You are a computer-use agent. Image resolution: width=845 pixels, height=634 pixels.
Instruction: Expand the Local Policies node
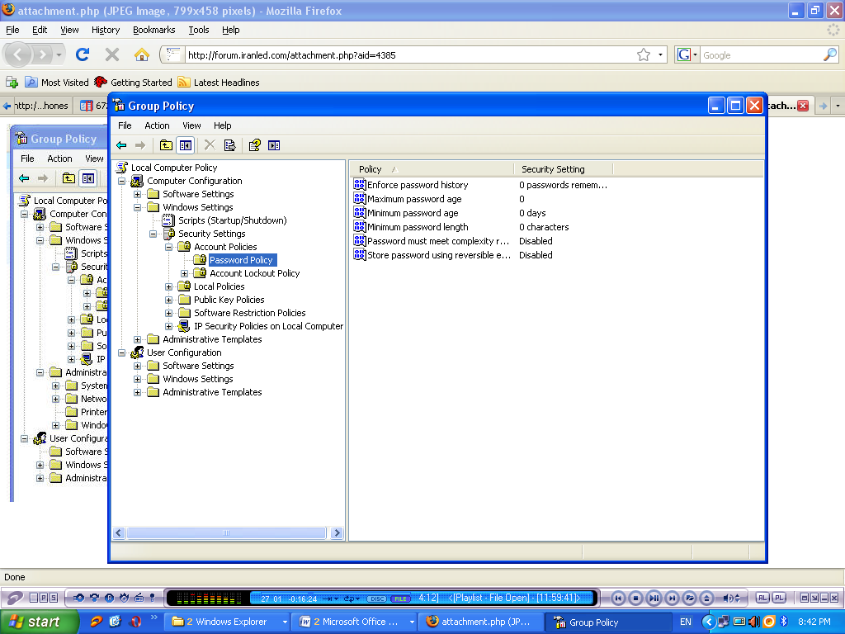coord(168,286)
